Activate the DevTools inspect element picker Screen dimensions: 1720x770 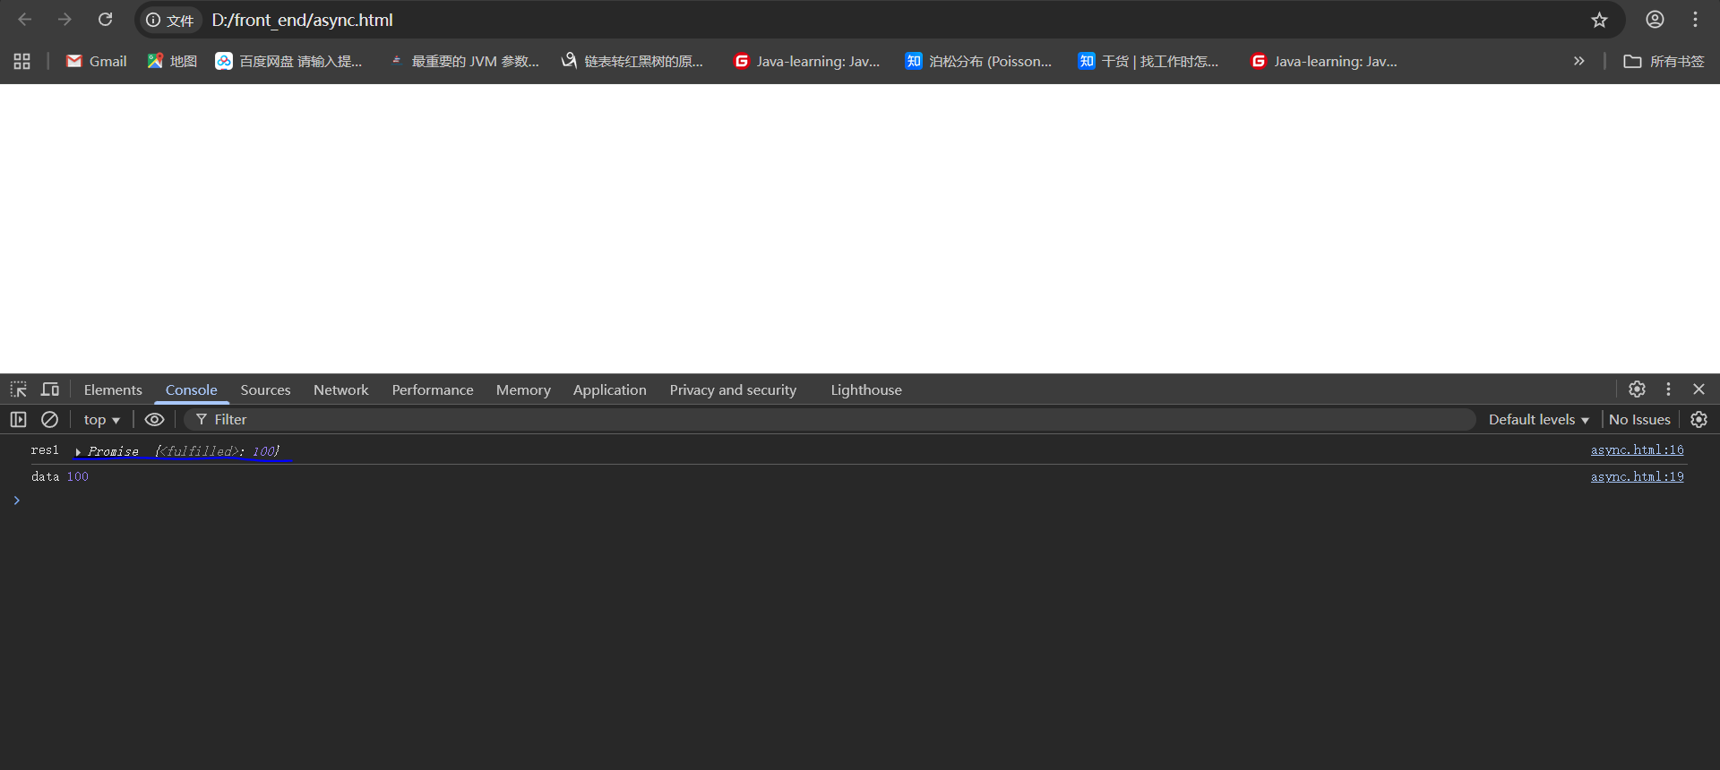click(x=19, y=389)
